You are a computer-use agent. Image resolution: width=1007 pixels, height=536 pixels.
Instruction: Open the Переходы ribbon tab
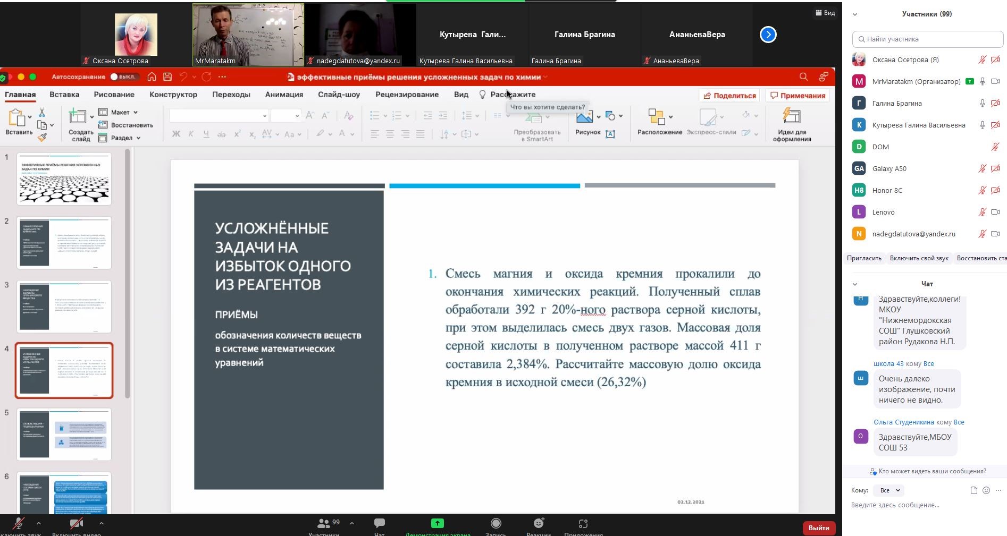(231, 95)
